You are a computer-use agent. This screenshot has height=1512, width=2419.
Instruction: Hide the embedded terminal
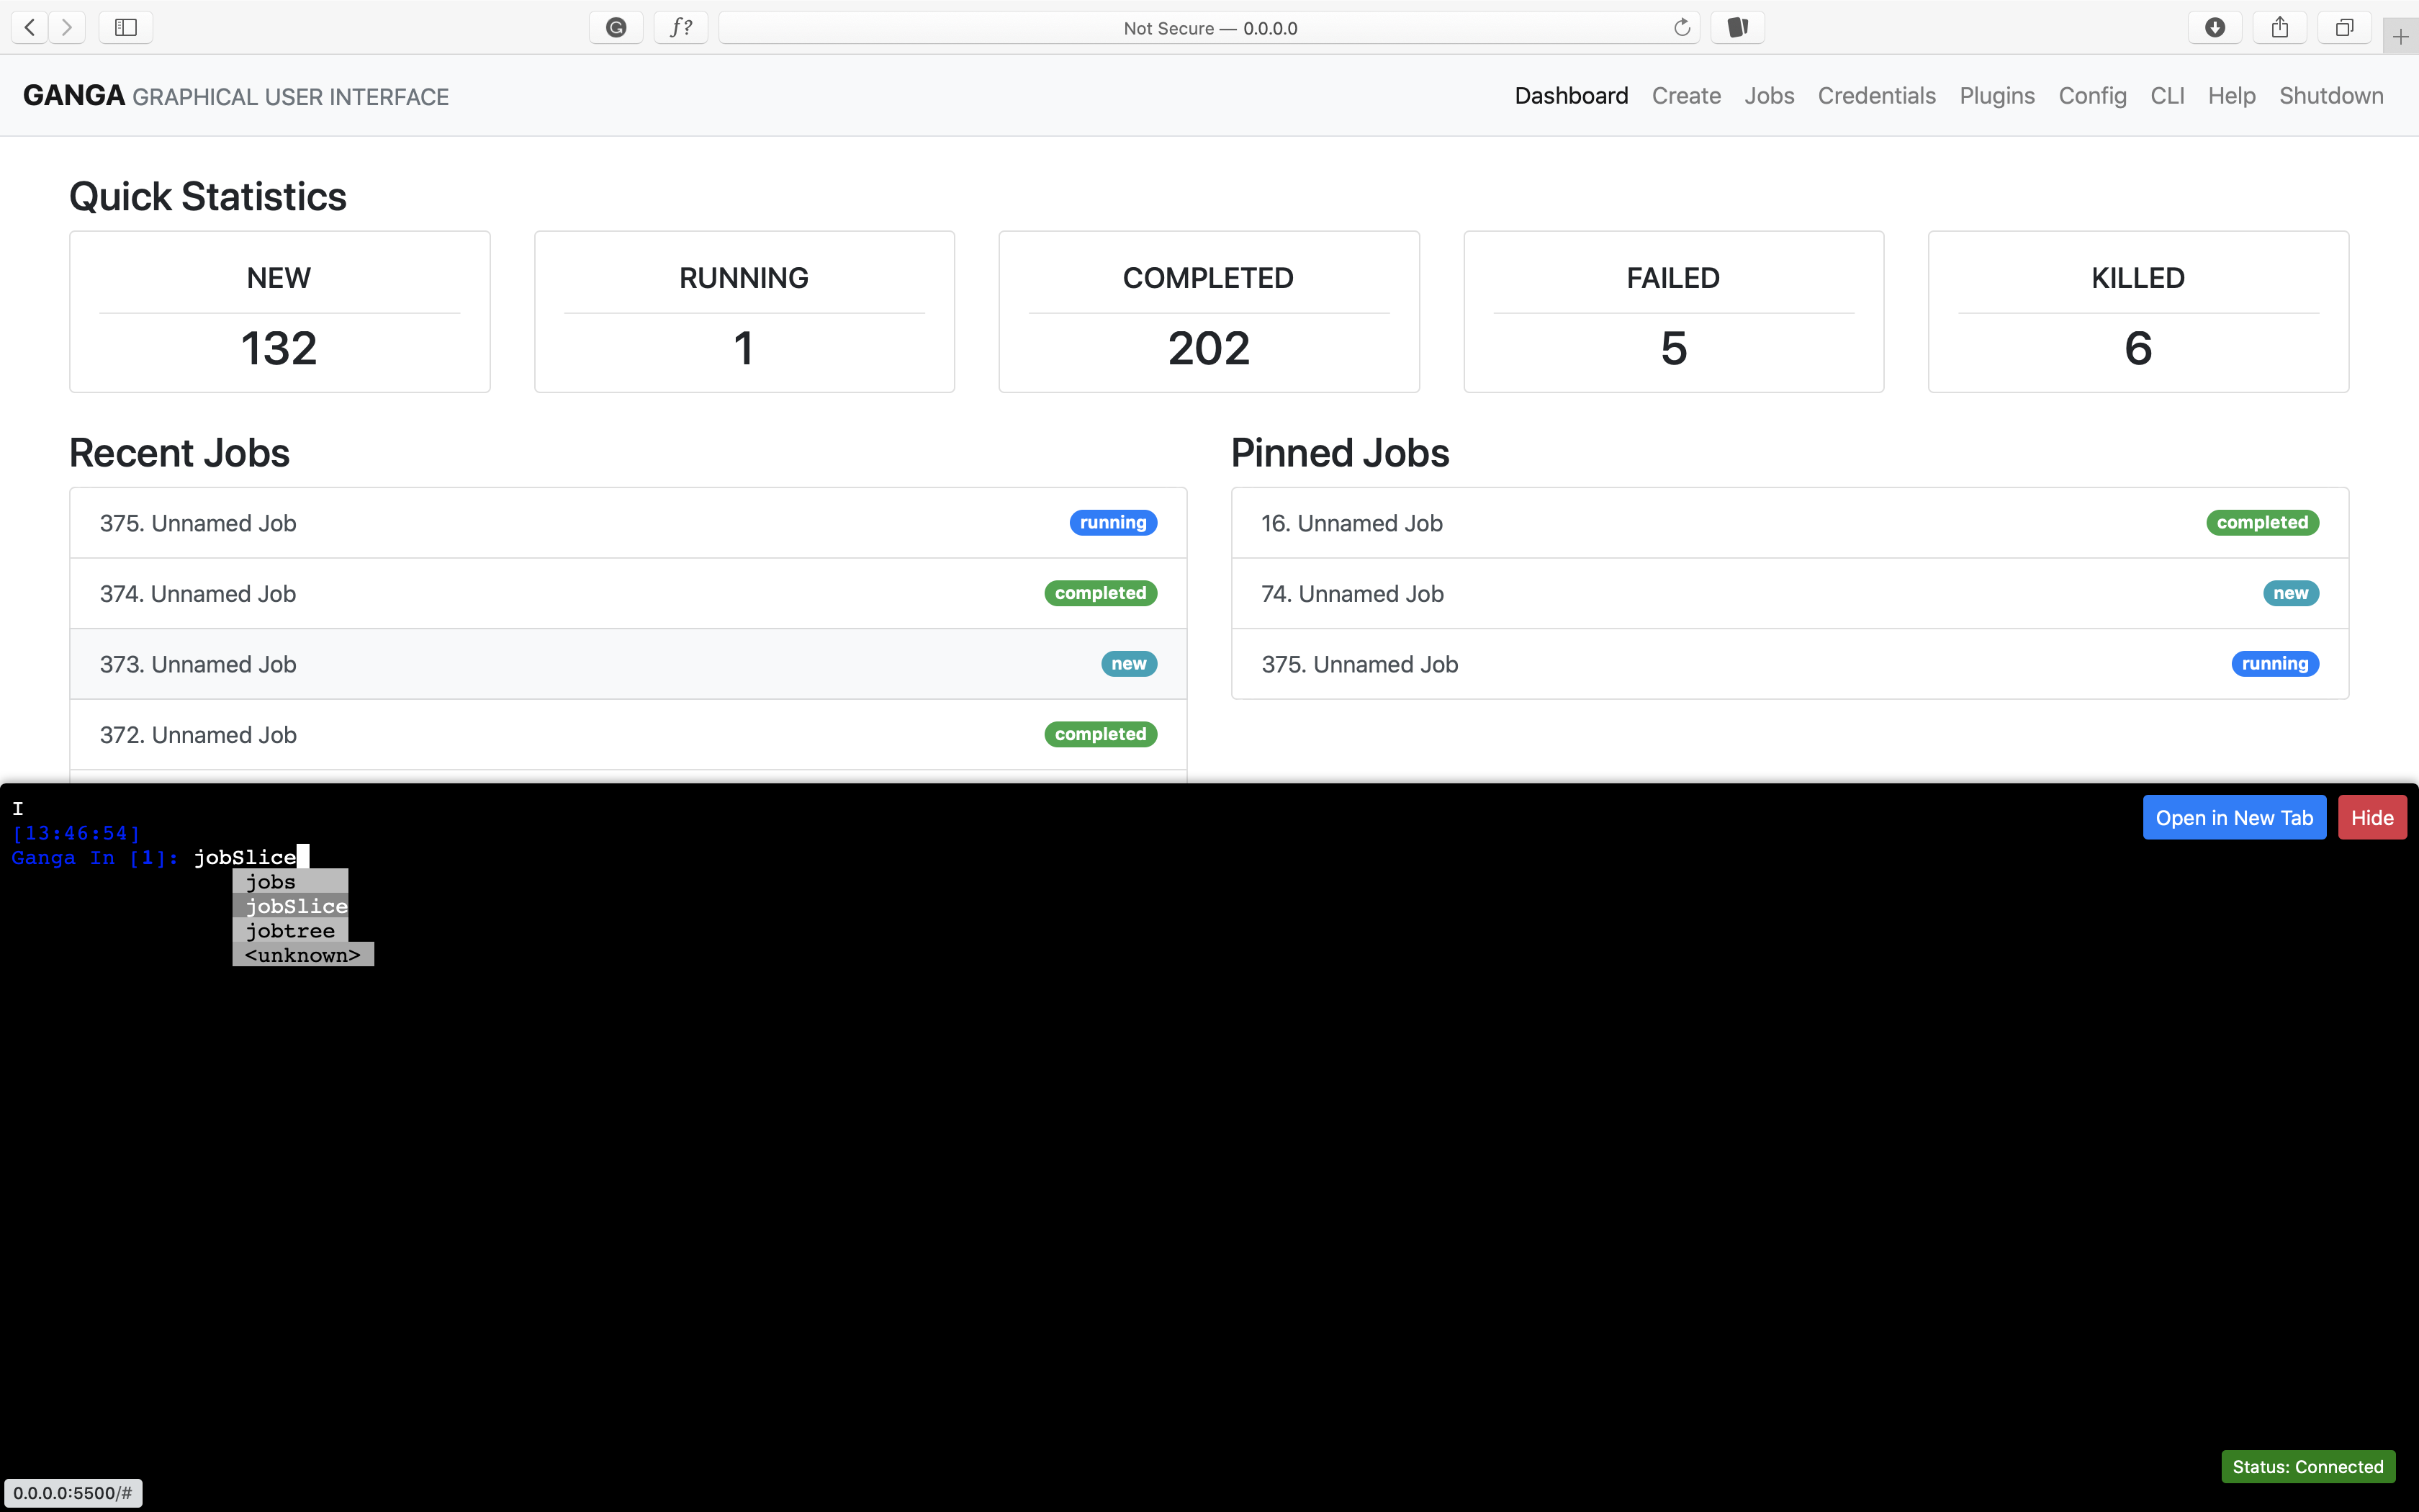pyautogui.click(x=2372, y=817)
